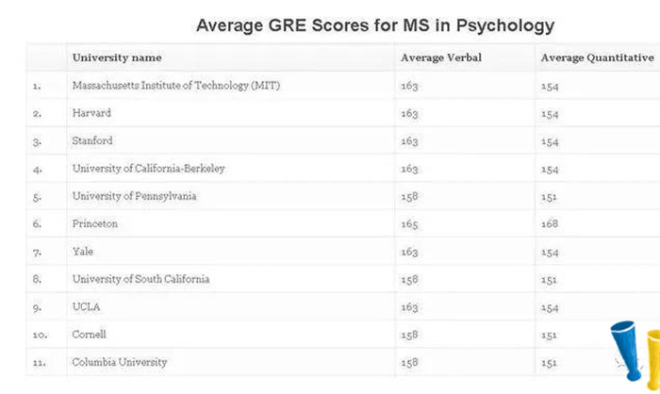Screen dimensions: 660x394
Task: Click the University name column header
Action: (x=117, y=57)
